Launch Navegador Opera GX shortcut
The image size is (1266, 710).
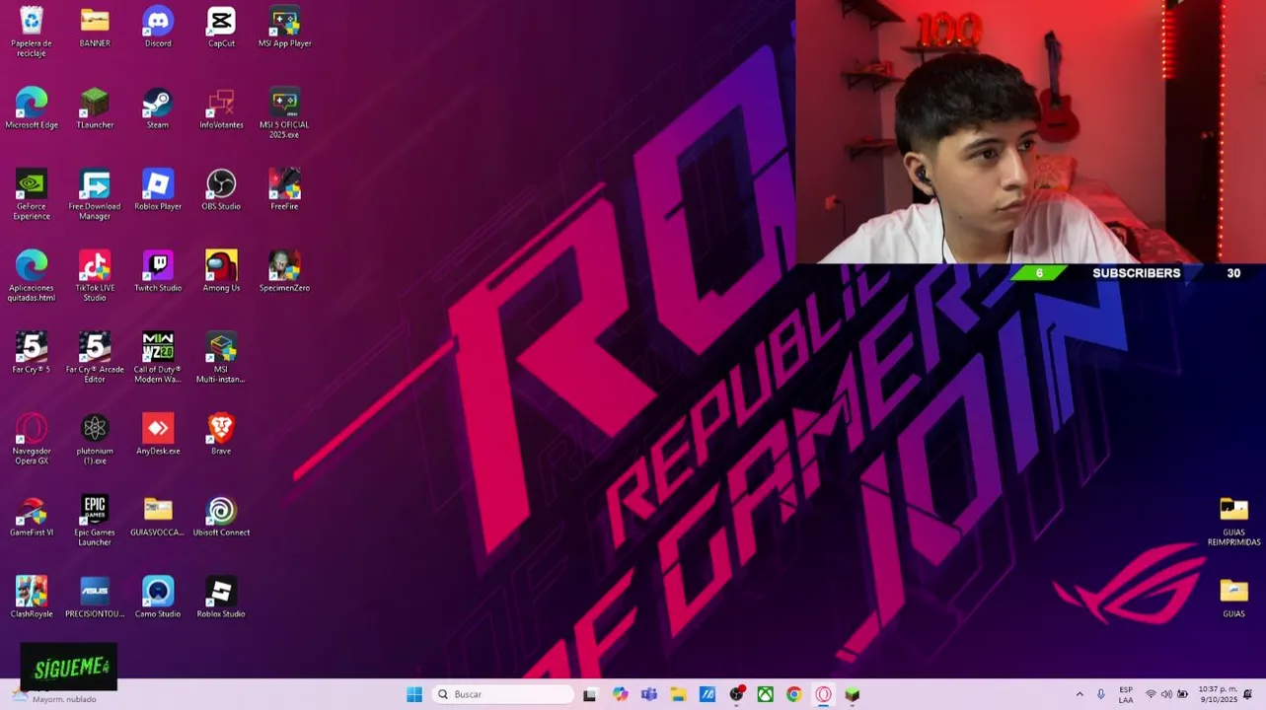32,439
